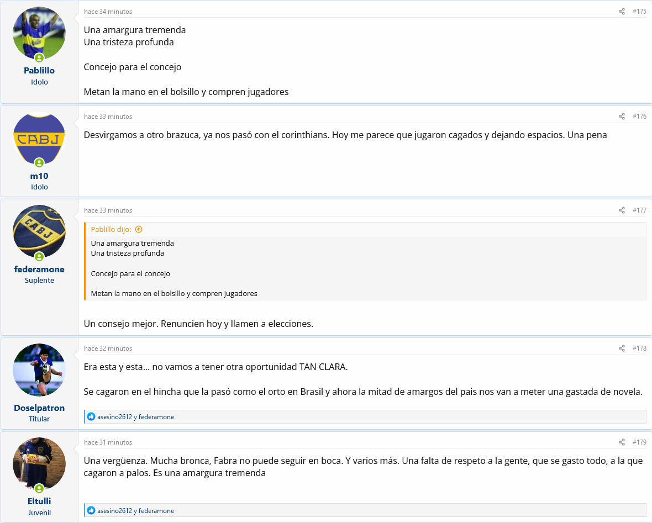
Task: Open federamone's profile avatar
Action: (39, 231)
